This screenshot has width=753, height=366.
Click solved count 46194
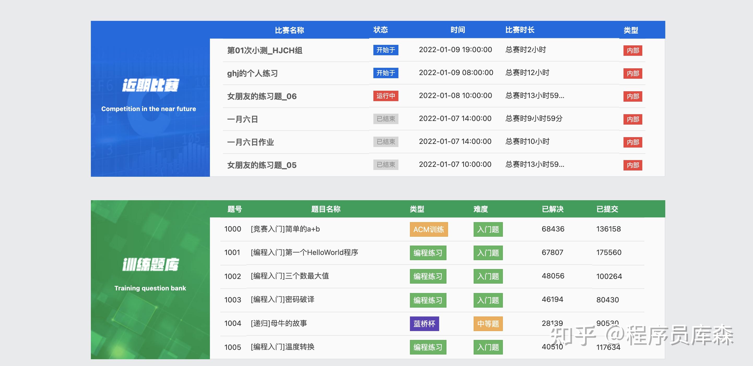(x=552, y=299)
